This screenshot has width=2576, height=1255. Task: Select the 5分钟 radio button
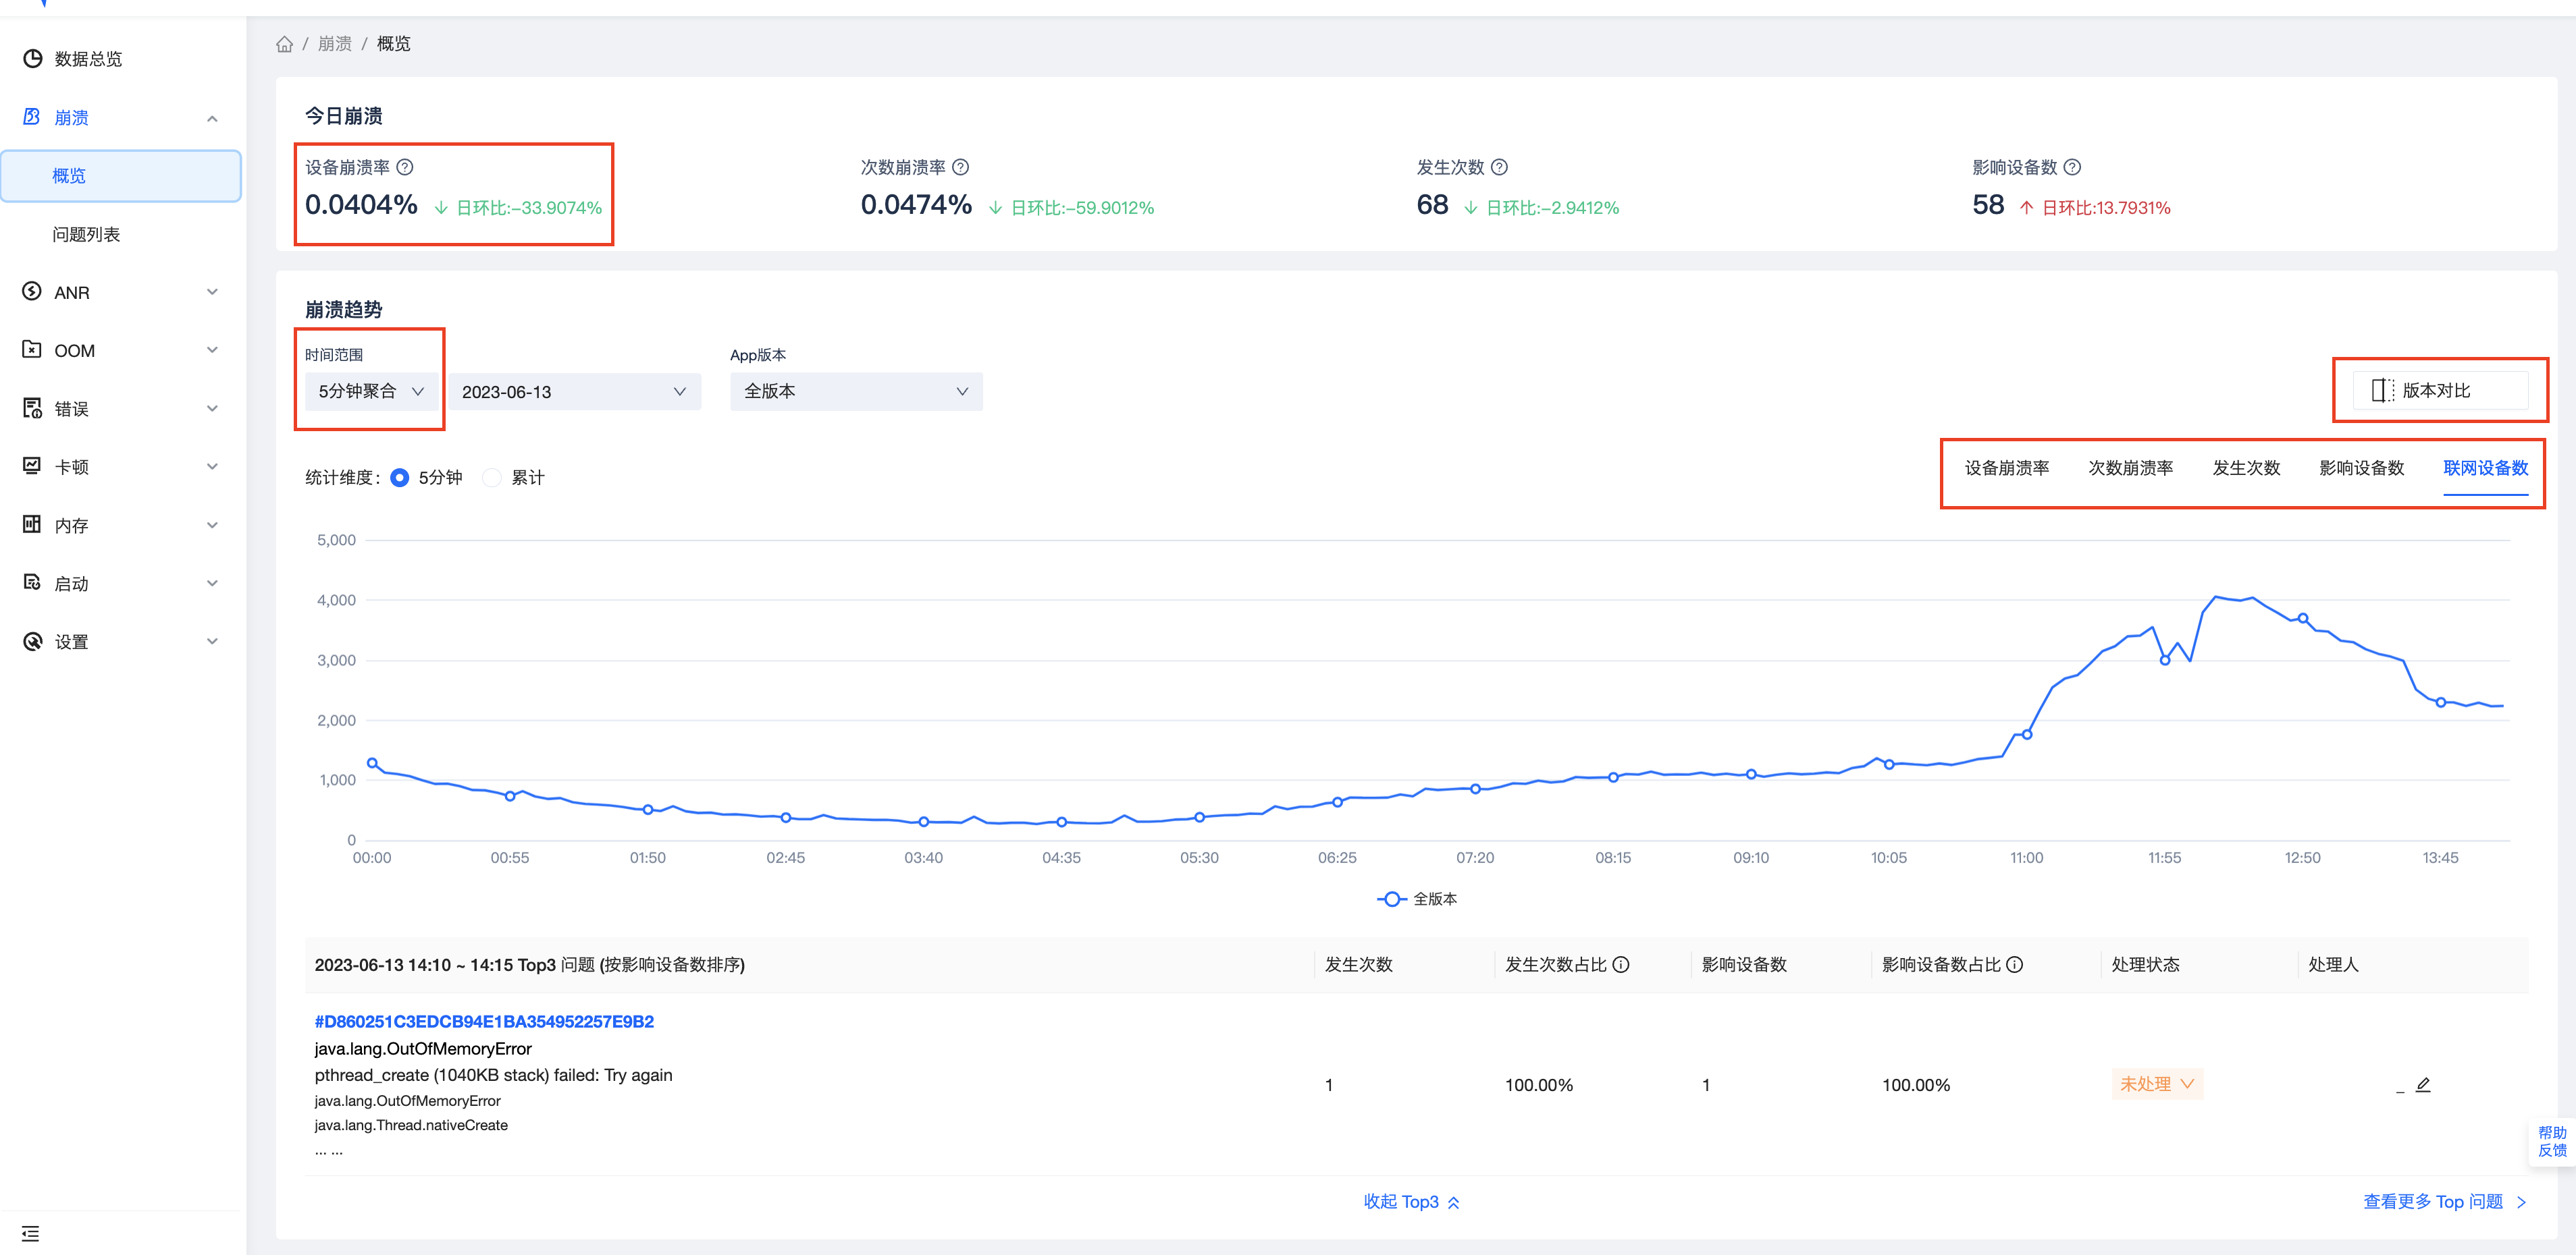point(400,478)
